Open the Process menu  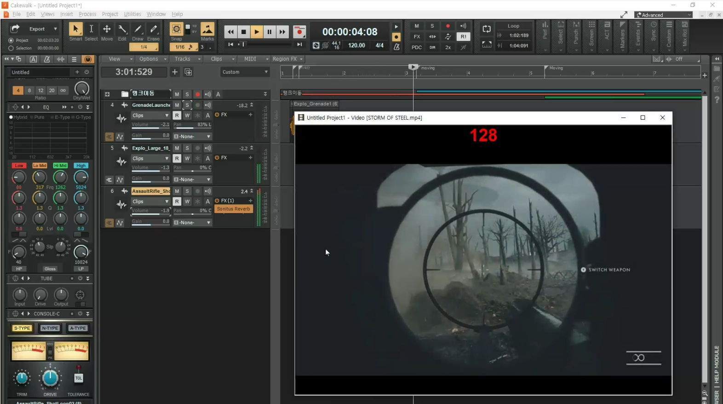87,14
